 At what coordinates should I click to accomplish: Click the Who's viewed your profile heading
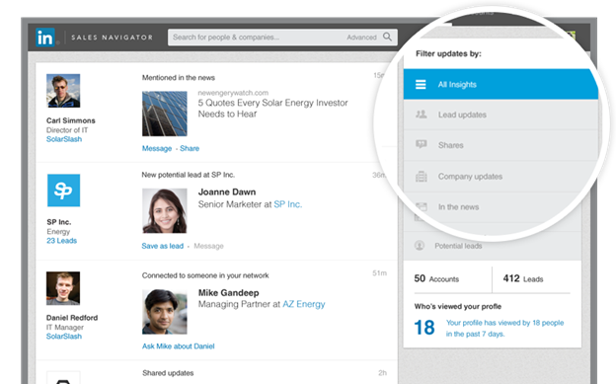458,307
